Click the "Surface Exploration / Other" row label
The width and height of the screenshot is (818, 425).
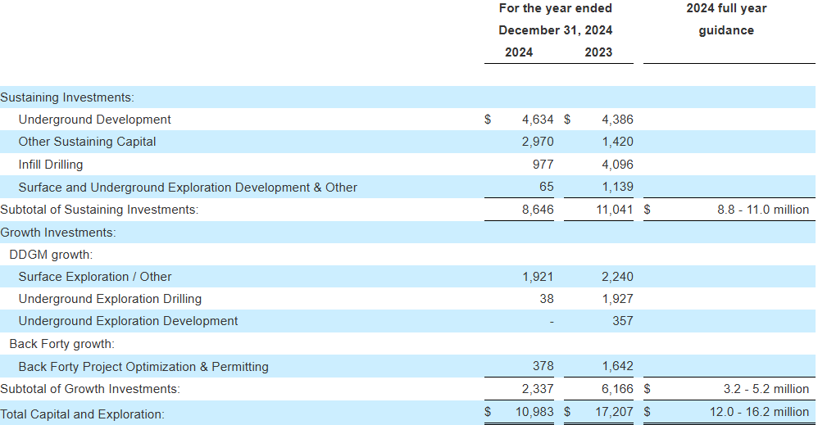click(95, 277)
